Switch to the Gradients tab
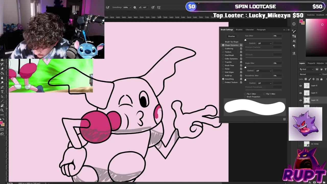327x184 pixels. 320,15
